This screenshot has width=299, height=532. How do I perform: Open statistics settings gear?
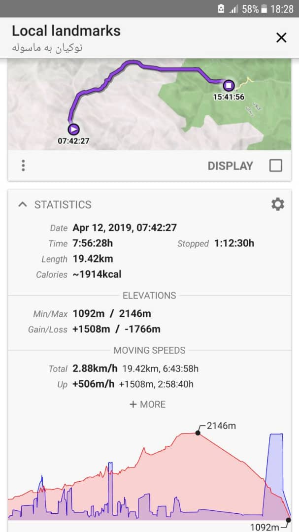click(x=278, y=204)
